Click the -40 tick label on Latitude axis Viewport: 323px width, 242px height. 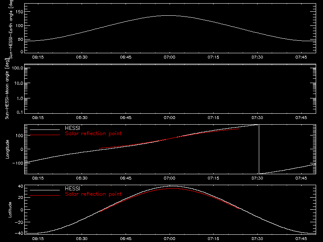19,234
